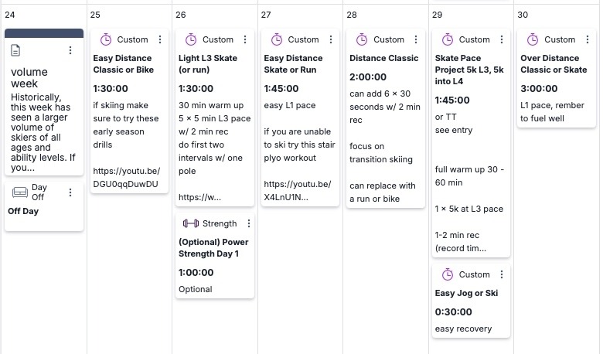Open options menu for volume week note
The width and height of the screenshot is (603, 354).
[70, 50]
